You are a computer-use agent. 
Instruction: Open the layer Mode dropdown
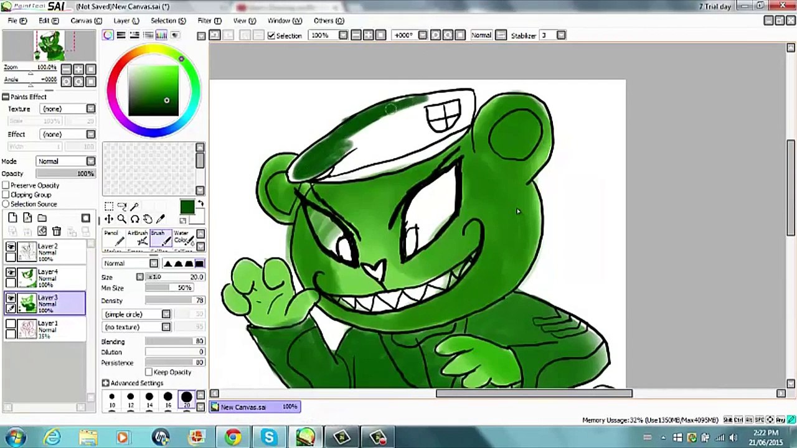(91, 161)
